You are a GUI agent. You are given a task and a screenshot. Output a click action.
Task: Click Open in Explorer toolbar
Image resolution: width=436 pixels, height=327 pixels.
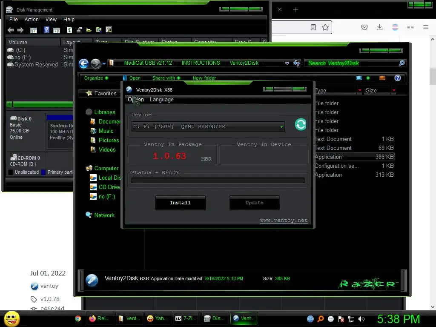pyautogui.click(x=132, y=78)
